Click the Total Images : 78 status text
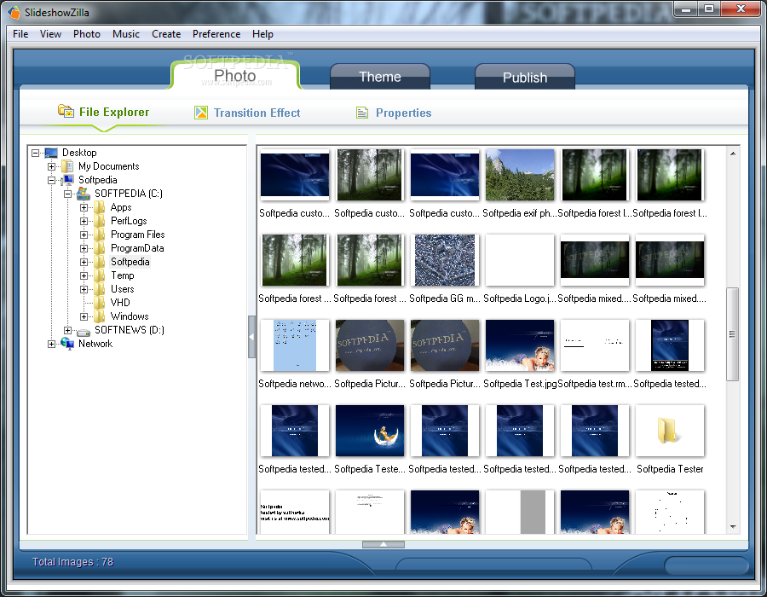Screen dimensions: 767x597 (73, 562)
